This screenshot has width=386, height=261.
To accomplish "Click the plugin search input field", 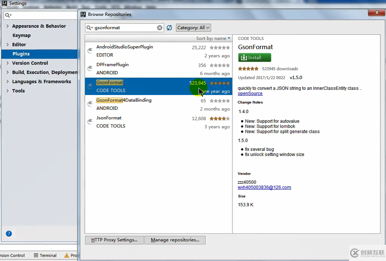I will 125,28.
